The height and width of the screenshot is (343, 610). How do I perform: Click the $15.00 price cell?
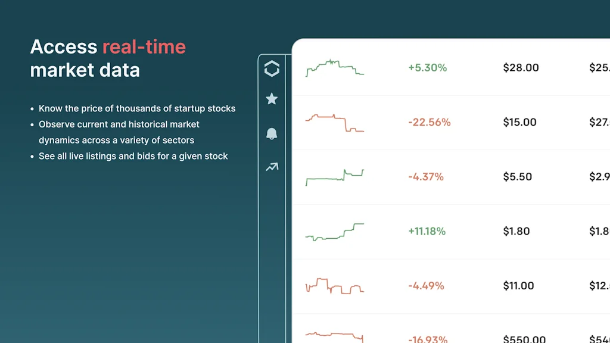click(x=519, y=123)
